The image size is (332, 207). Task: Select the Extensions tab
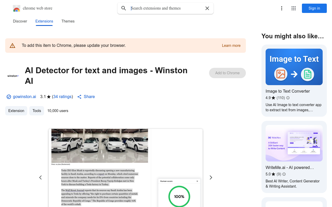click(x=44, y=21)
